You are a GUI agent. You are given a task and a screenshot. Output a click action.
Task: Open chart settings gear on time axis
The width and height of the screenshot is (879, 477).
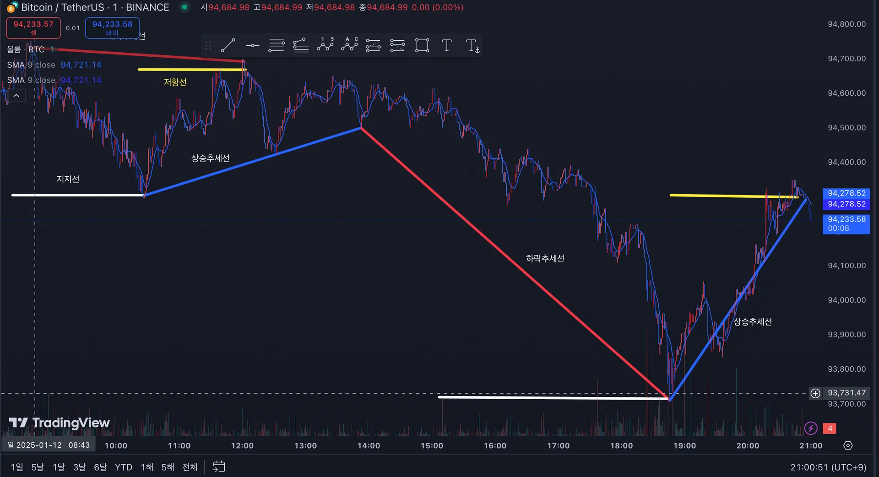[848, 445]
